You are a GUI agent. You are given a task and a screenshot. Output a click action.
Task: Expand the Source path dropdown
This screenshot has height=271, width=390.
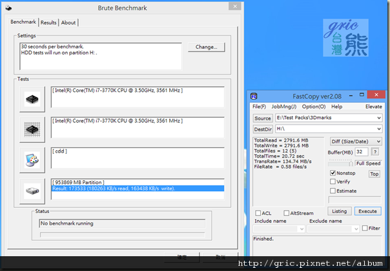click(379, 118)
